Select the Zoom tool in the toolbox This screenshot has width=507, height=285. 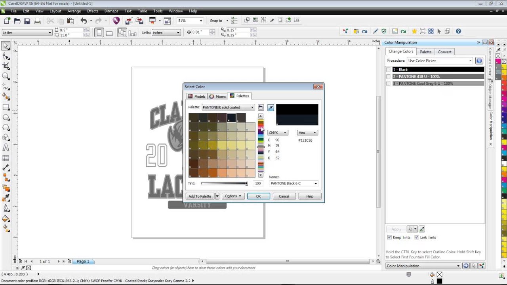pos(6,76)
